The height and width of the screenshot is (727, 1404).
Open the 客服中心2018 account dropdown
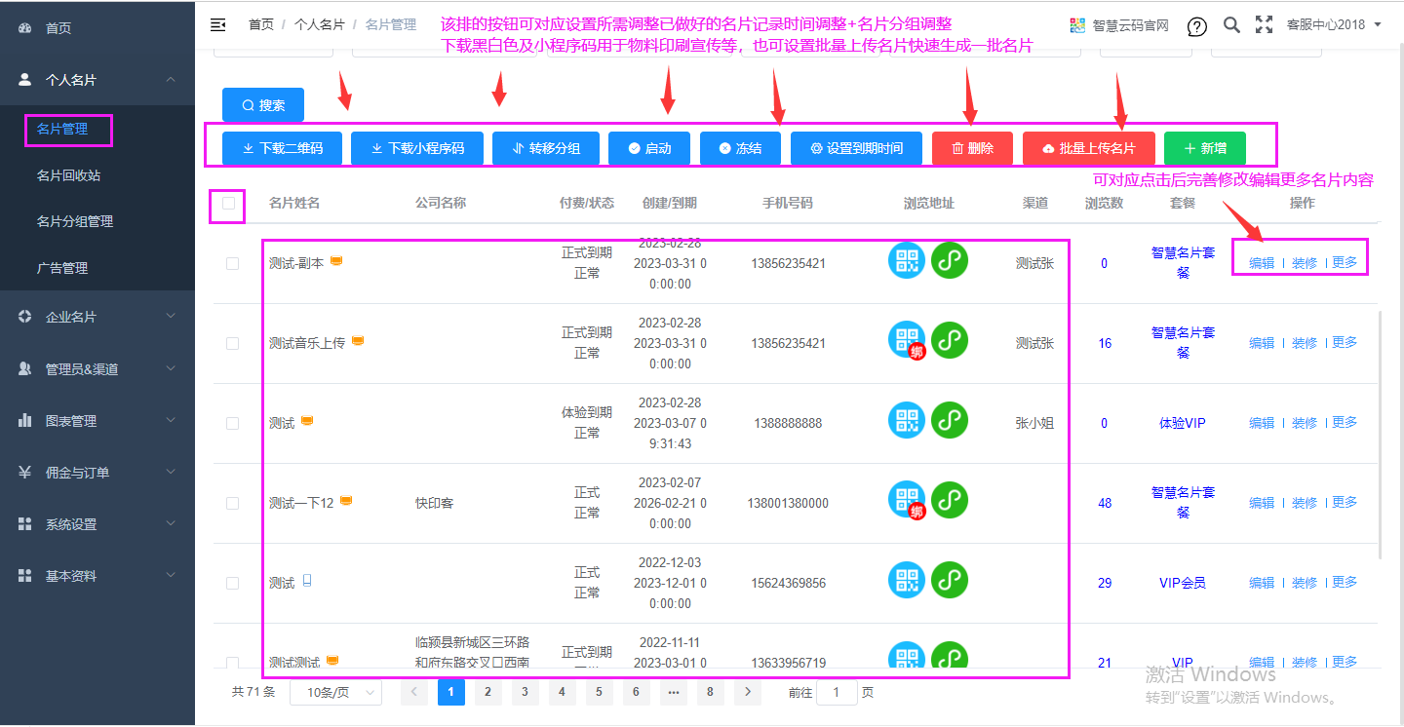coord(1334,25)
